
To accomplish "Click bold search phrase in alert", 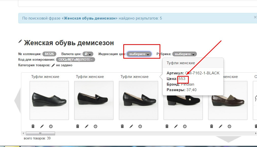I will [x=90, y=18].
